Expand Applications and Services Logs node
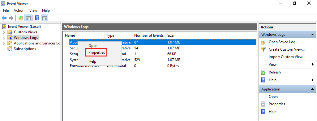This screenshot has height=121, width=317. coord(4,43)
